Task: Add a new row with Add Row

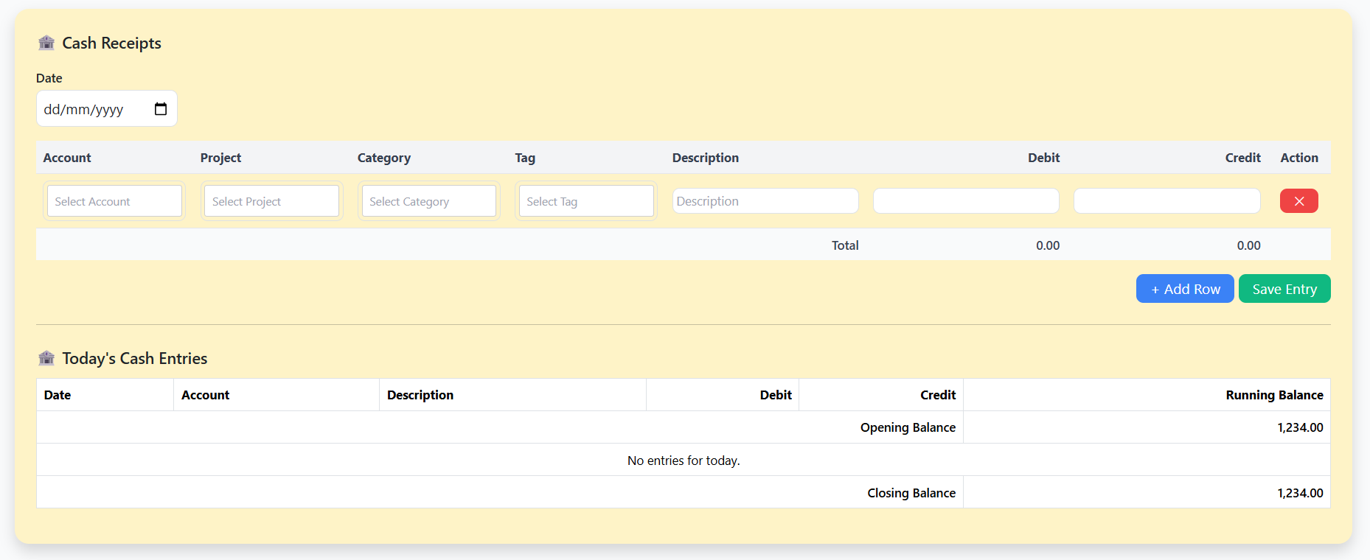Action: pos(1185,289)
